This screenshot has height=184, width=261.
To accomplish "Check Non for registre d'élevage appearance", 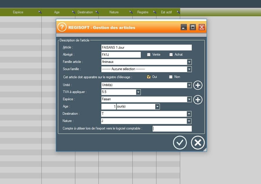I will click(x=171, y=77).
